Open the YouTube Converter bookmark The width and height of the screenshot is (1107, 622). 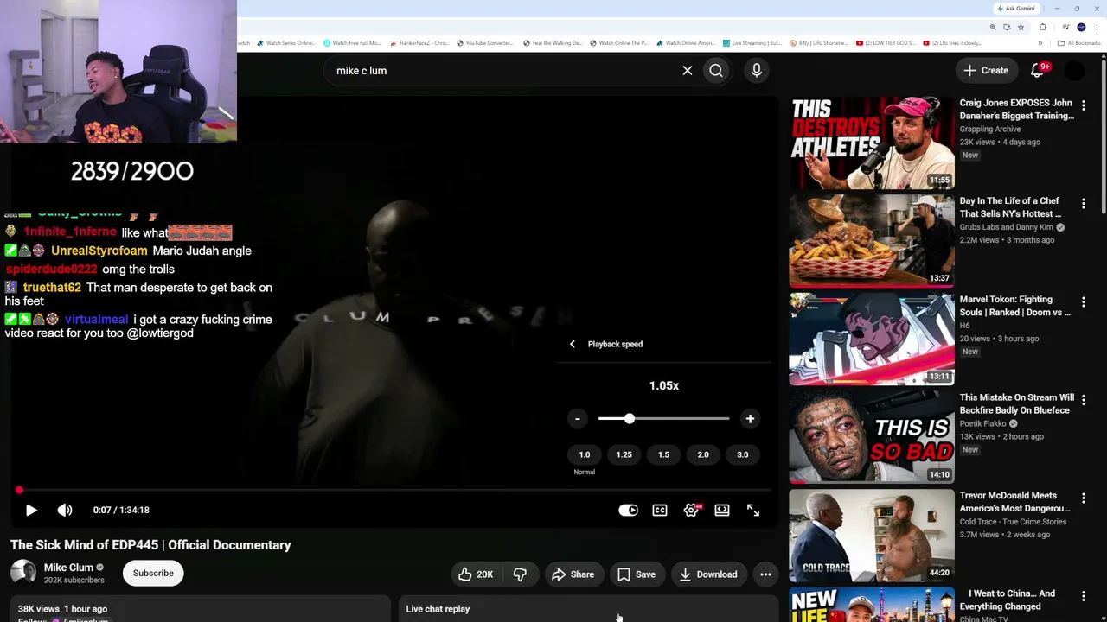tap(484, 43)
